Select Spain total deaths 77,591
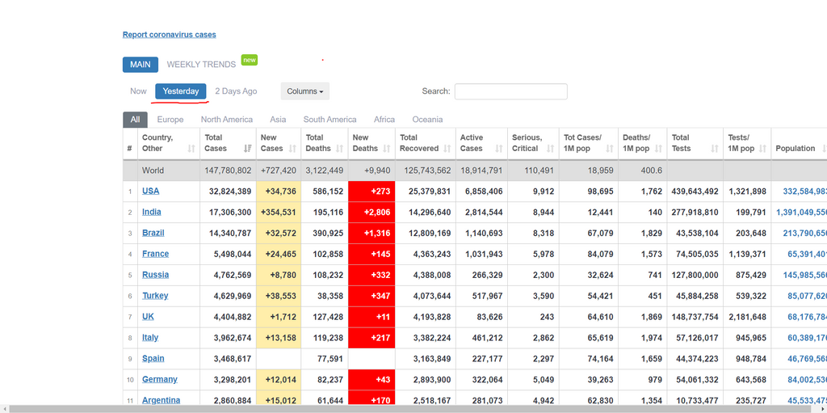This screenshot has width=827, height=413. (330, 359)
